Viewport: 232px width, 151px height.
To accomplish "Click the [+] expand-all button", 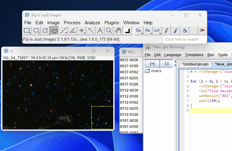I will tap(152, 64).
